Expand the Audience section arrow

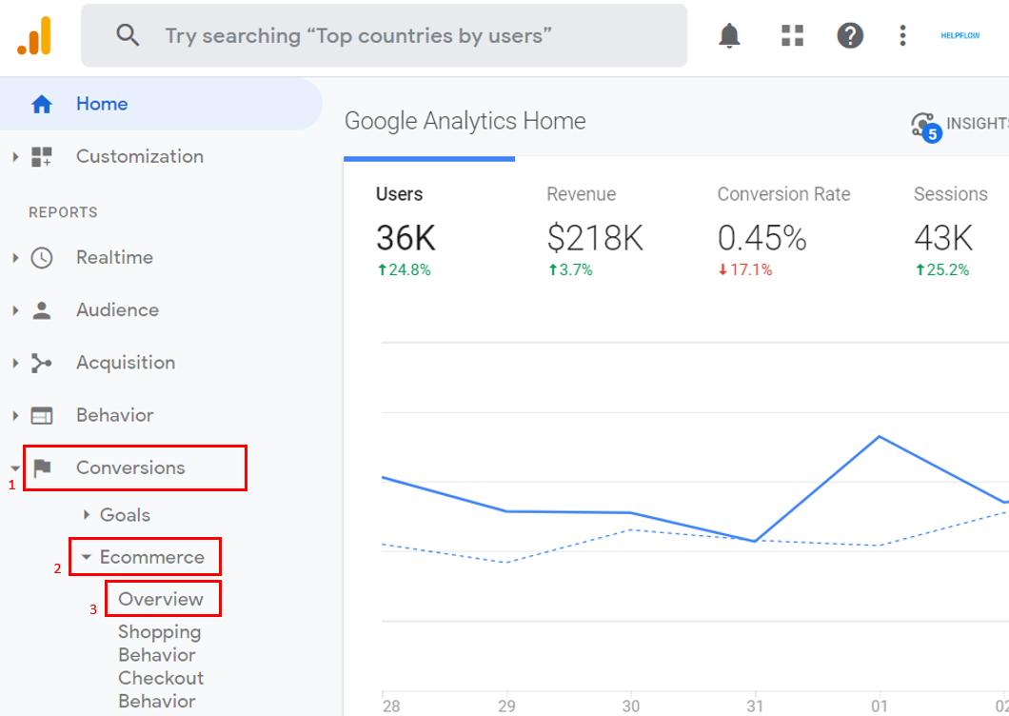tap(15, 310)
